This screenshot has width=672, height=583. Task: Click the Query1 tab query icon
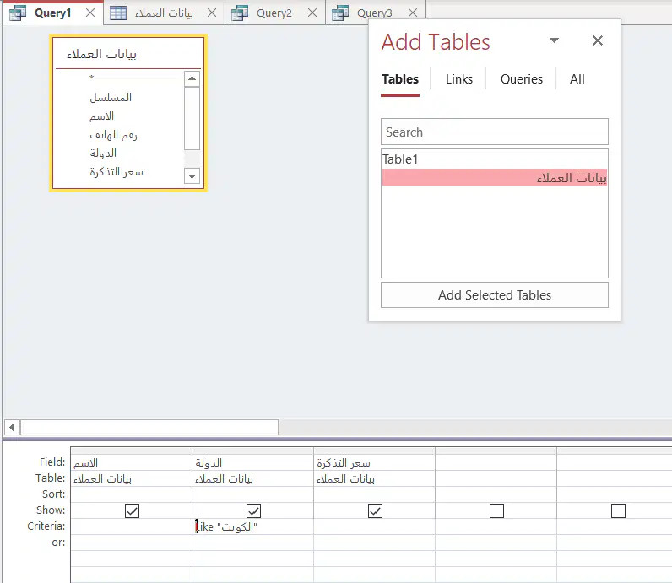pyautogui.click(x=18, y=13)
